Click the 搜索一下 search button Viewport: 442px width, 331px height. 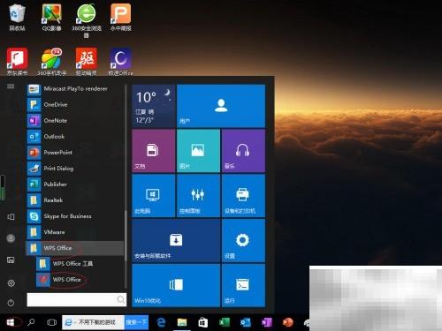coord(136,322)
